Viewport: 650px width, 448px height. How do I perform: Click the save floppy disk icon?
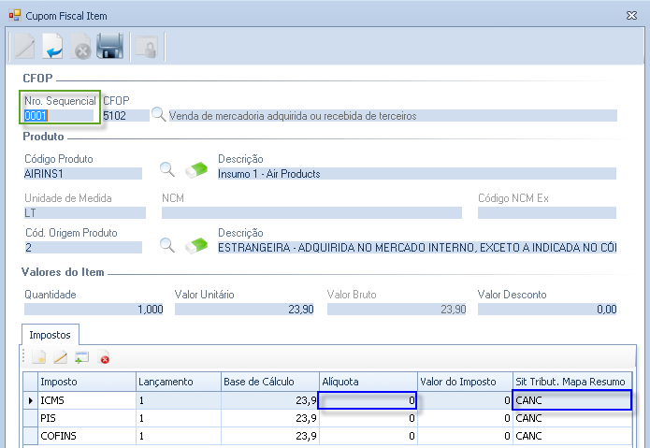(x=111, y=47)
